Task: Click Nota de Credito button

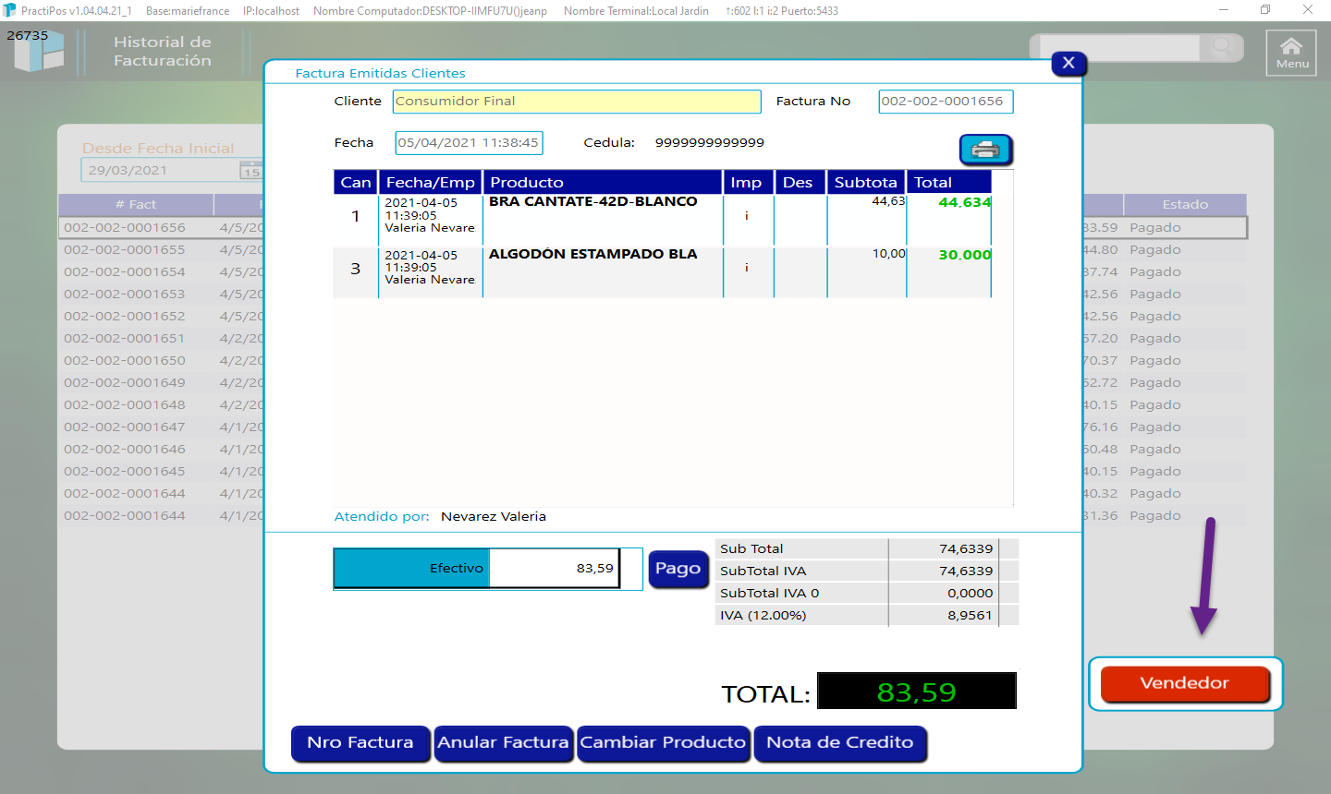Action: 839,743
